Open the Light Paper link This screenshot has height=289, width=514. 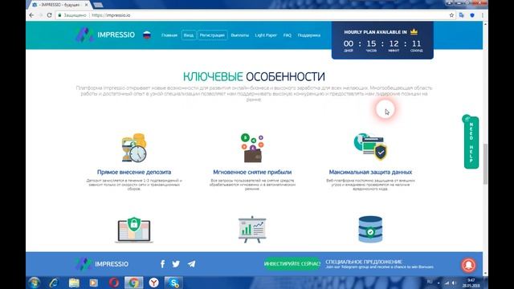[266, 35]
